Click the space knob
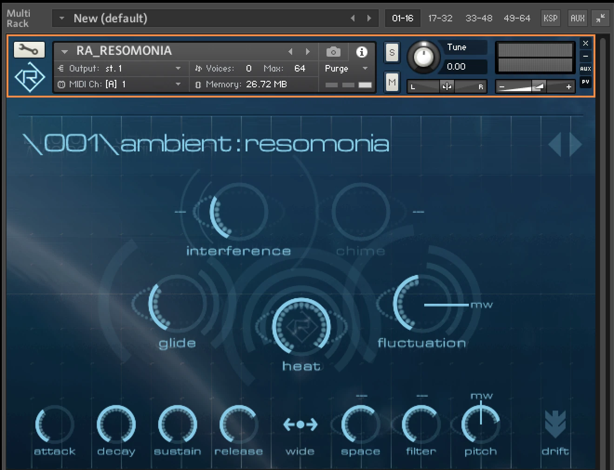Viewport: 614px width, 470px height. point(360,424)
